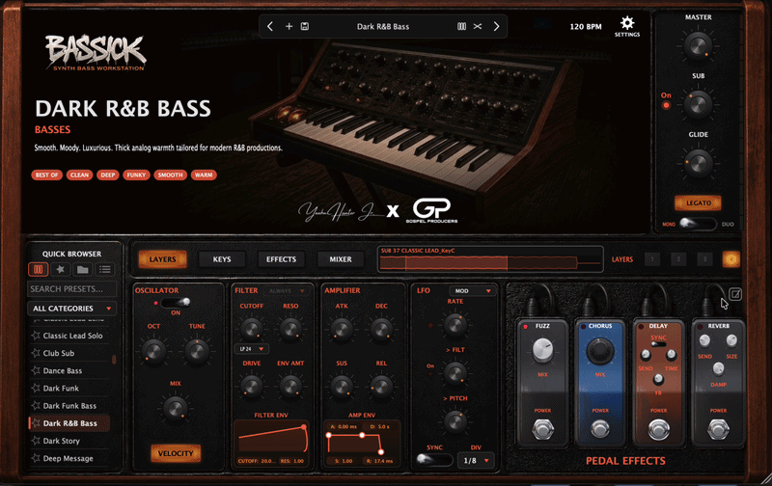772x486 pixels.
Task: Click the Chorus pedal Mix knob
Action: click(x=599, y=351)
